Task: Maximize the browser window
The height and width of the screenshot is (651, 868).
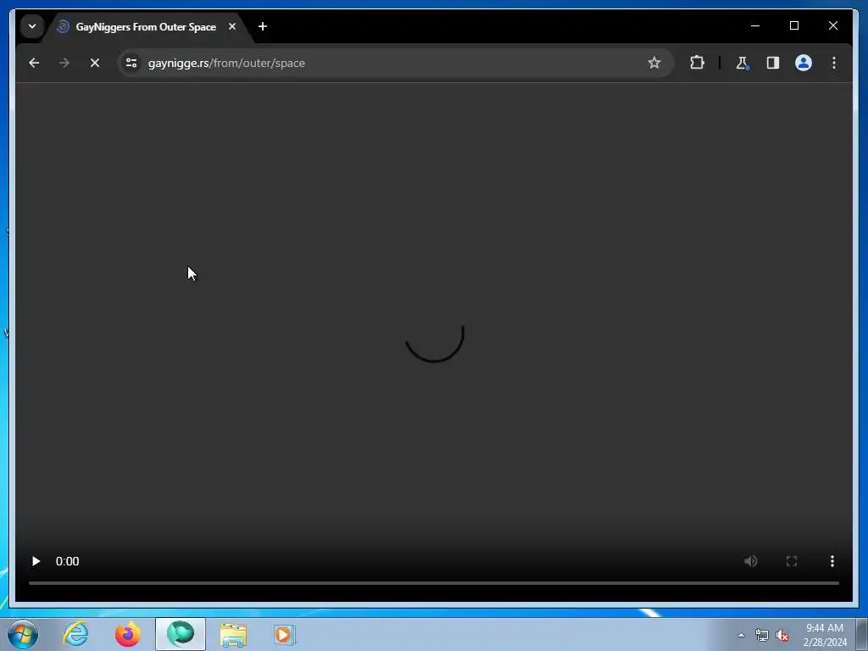Action: (793, 25)
